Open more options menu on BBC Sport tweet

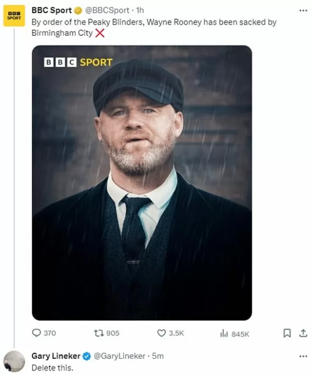tap(303, 10)
